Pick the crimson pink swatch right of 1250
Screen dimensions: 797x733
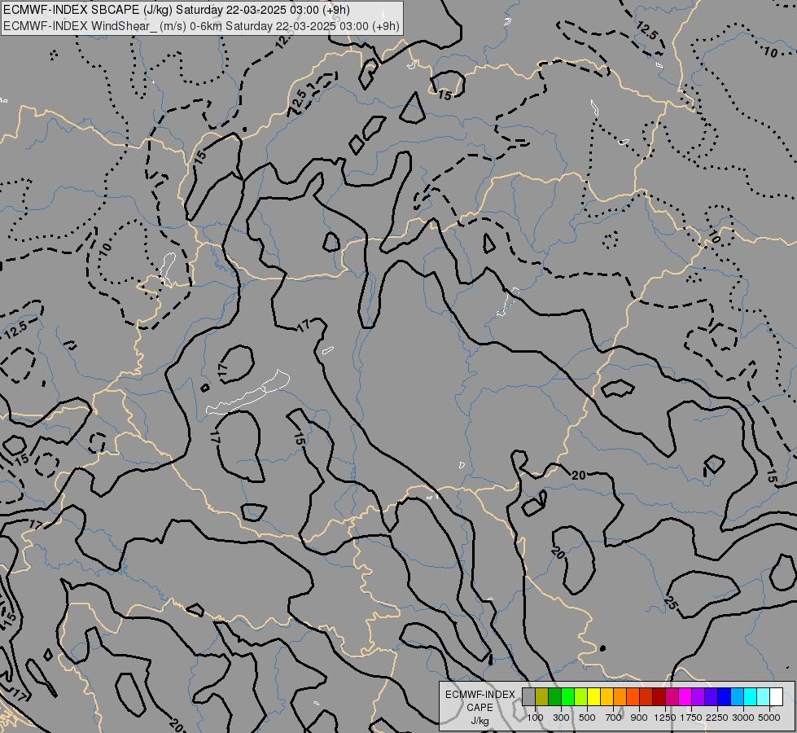tap(672, 696)
